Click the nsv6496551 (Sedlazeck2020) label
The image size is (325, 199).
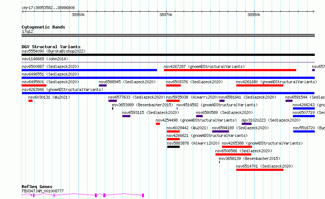pyautogui.click(x=50, y=74)
